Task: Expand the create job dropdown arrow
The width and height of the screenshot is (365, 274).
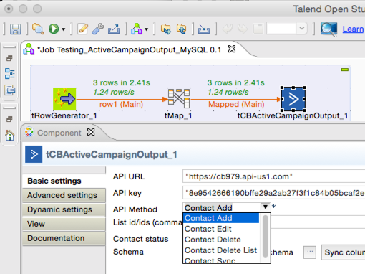Action: (147, 29)
